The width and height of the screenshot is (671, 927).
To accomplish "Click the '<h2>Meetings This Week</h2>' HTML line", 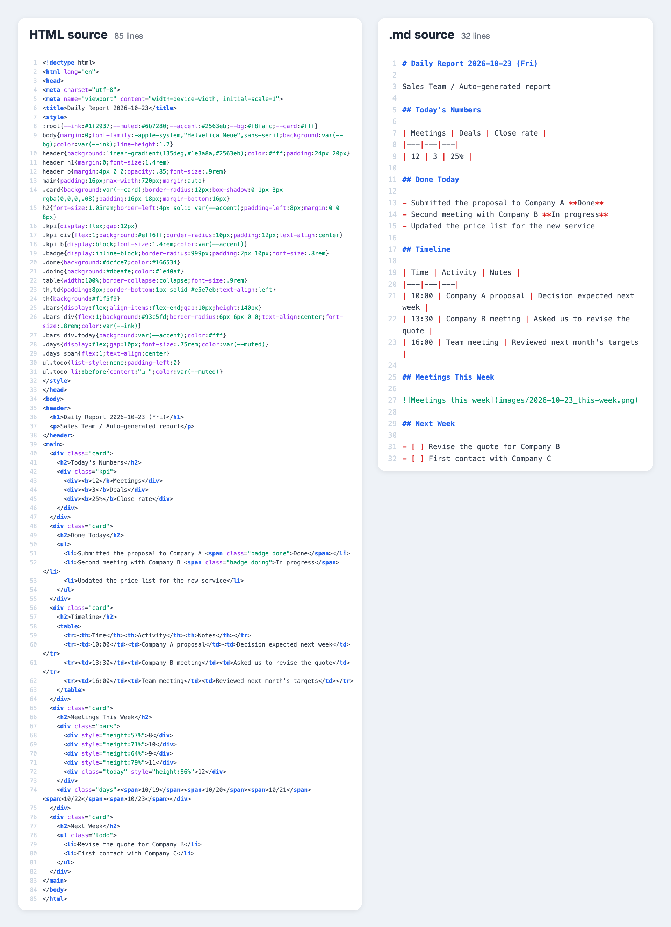I will coord(104,717).
